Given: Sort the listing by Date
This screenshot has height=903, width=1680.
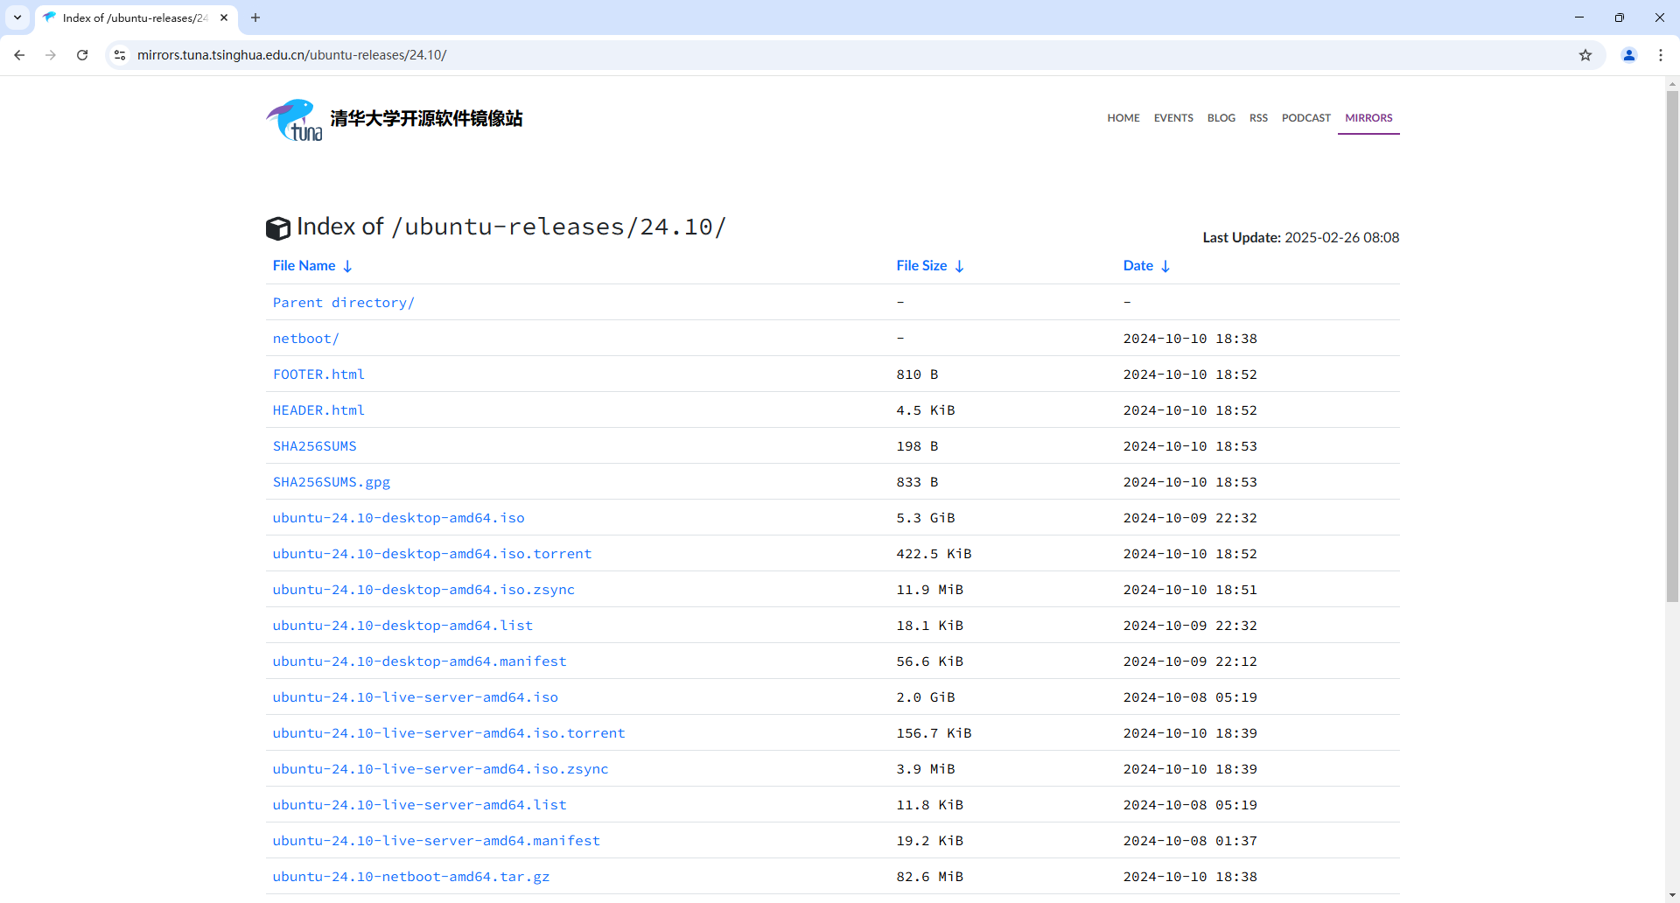Looking at the screenshot, I should tap(1146, 266).
